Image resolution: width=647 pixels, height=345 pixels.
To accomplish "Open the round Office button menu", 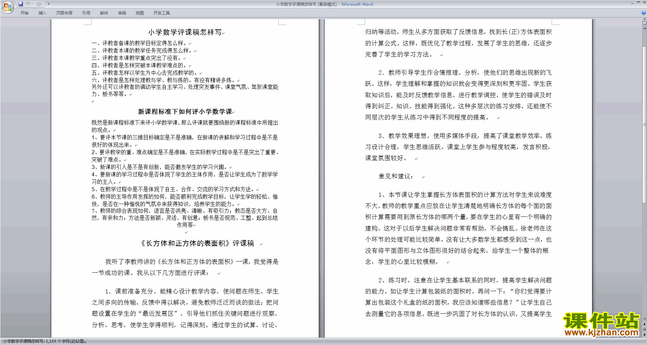I will pyautogui.click(x=7, y=7).
